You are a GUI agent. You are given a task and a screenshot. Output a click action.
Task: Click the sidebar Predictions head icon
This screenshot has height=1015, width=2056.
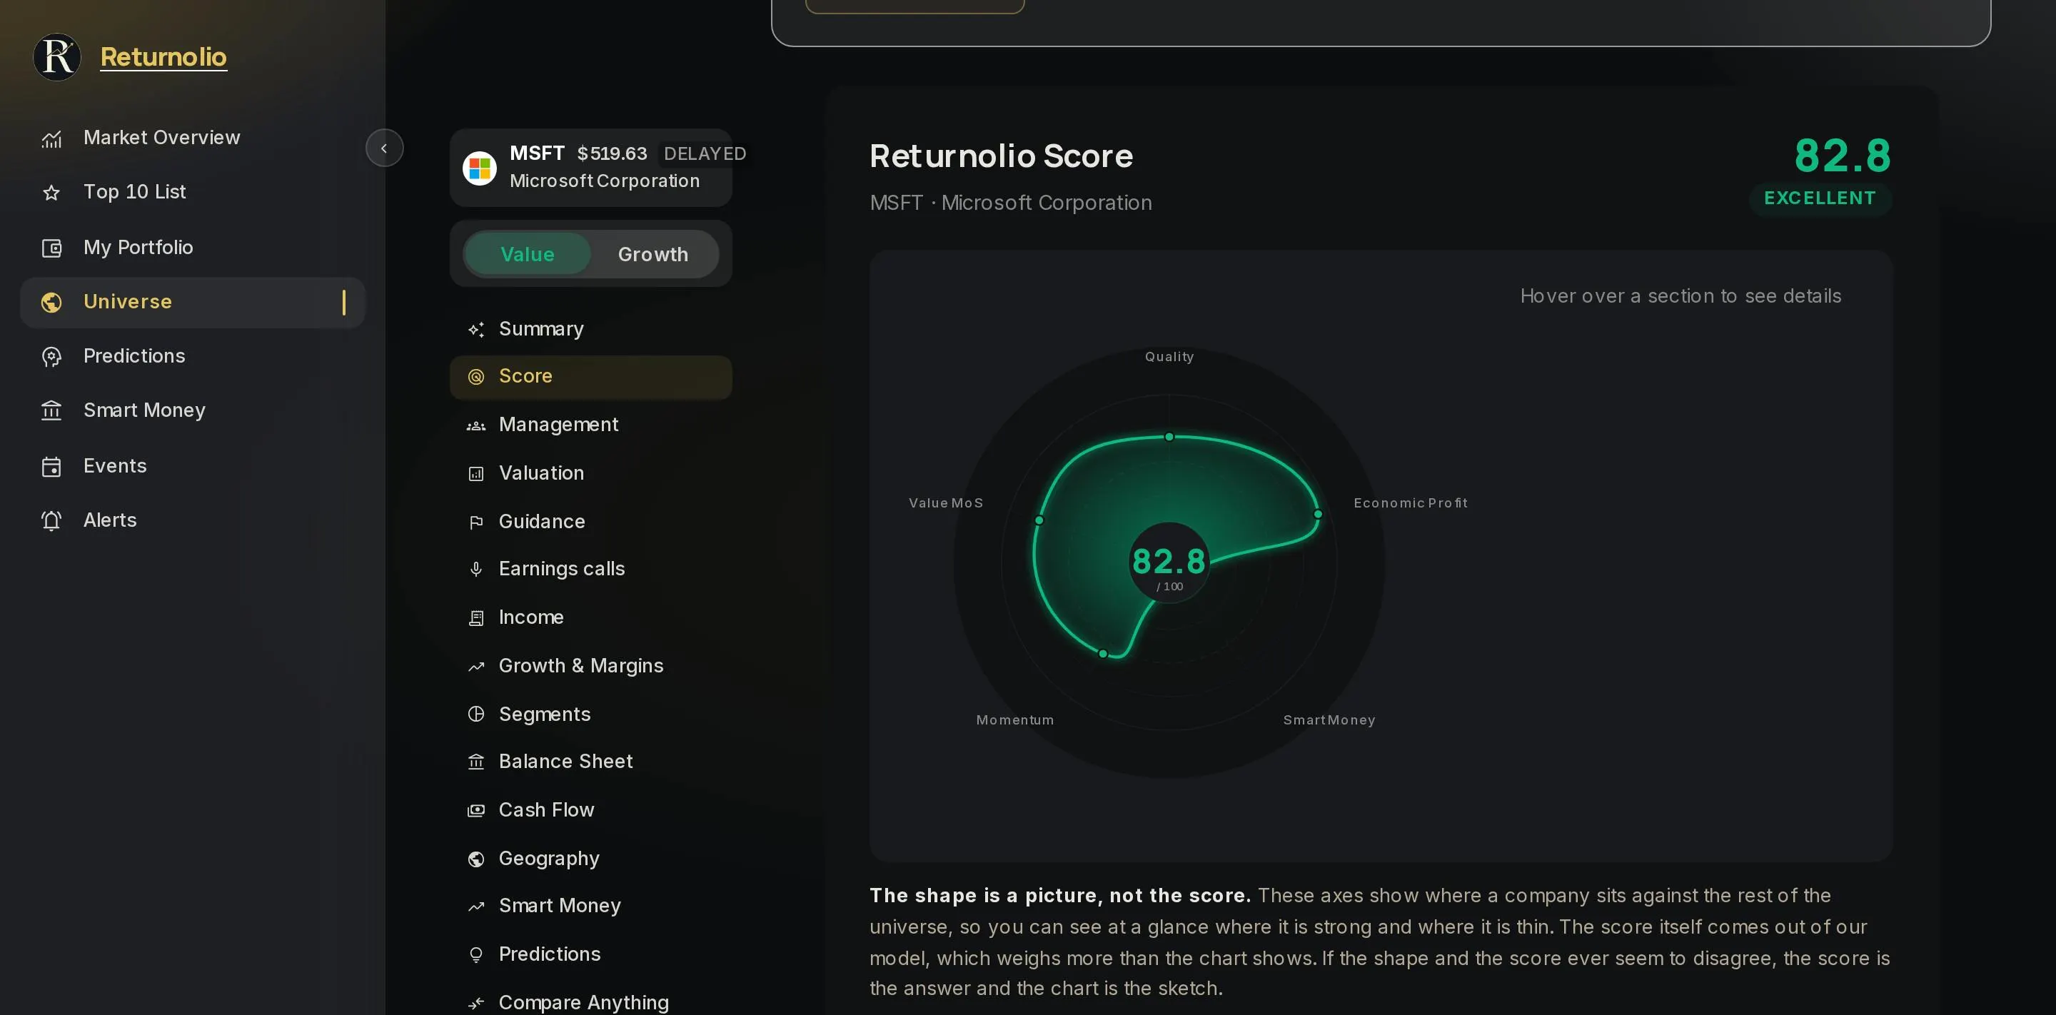click(x=52, y=357)
